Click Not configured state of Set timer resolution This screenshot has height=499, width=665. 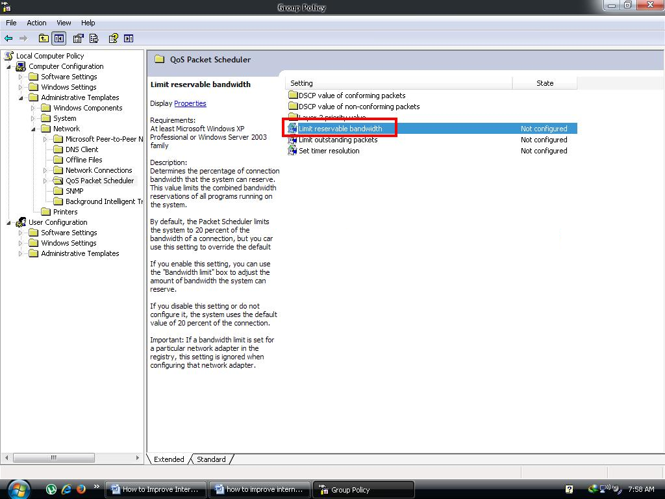tap(544, 151)
